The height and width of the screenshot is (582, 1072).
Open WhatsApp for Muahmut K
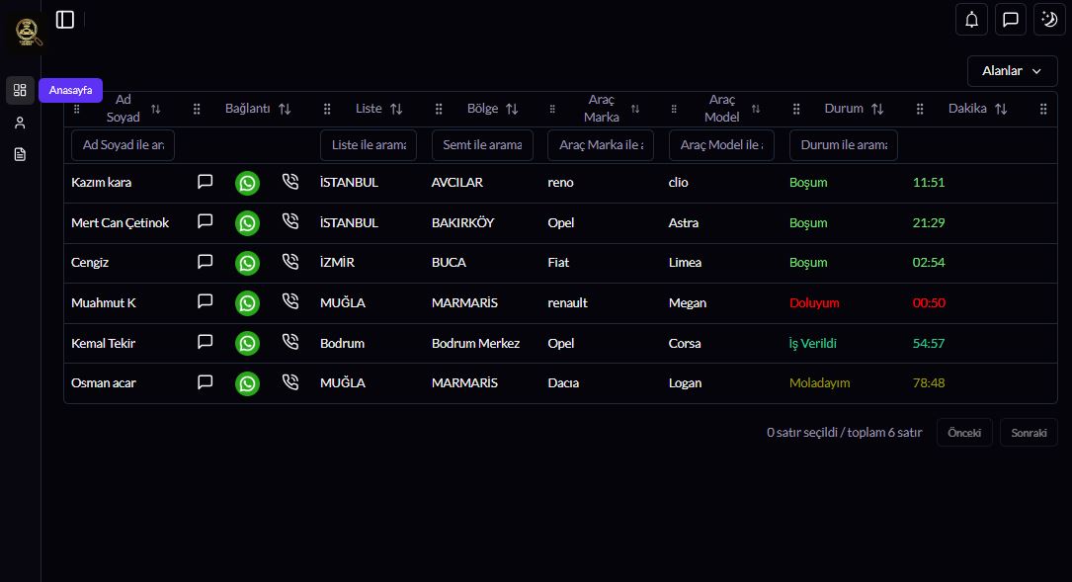[247, 303]
